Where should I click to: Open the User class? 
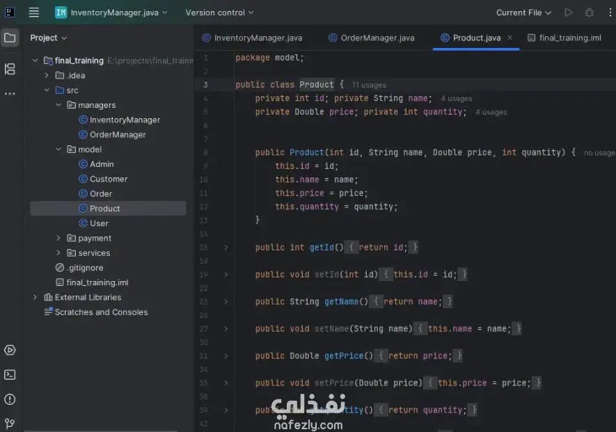(x=93, y=223)
